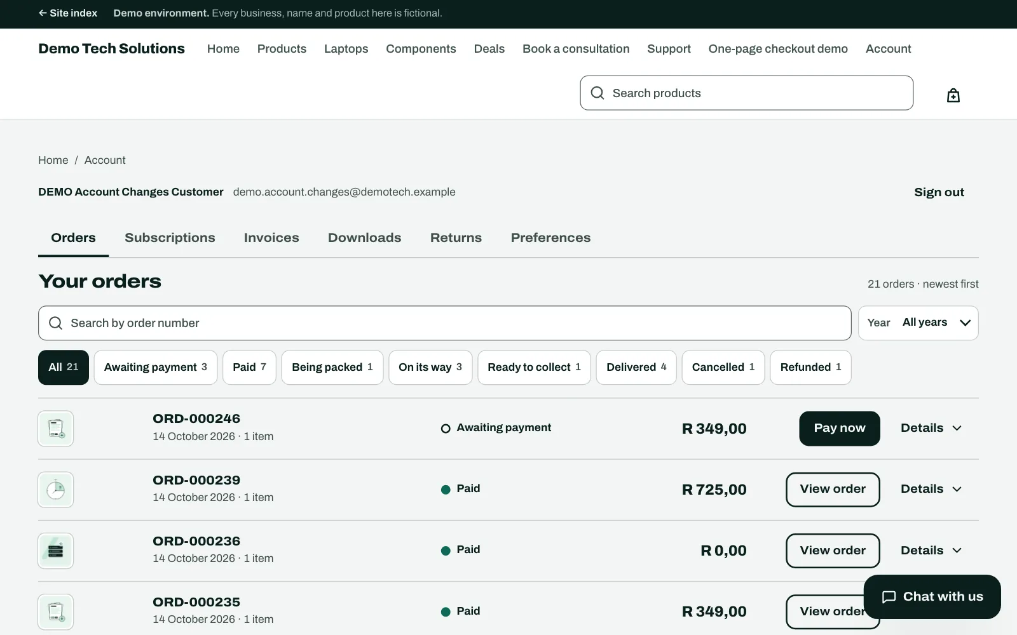Open the Returns tab
Screen dimensions: 1017x635
point(456,237)
